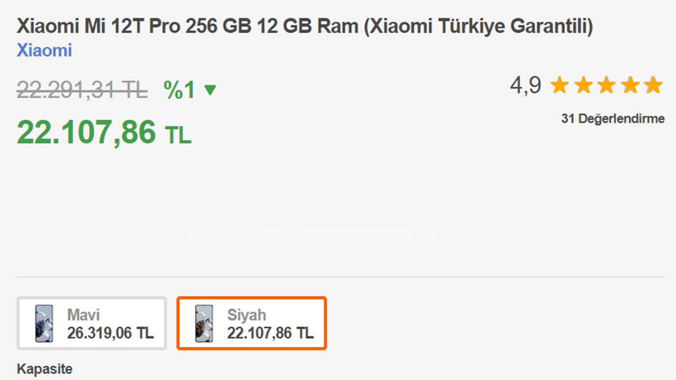Open the 31 Değerlendirme reviews link
This screenshot has height=380, width=676.
(x=613, y=119)
